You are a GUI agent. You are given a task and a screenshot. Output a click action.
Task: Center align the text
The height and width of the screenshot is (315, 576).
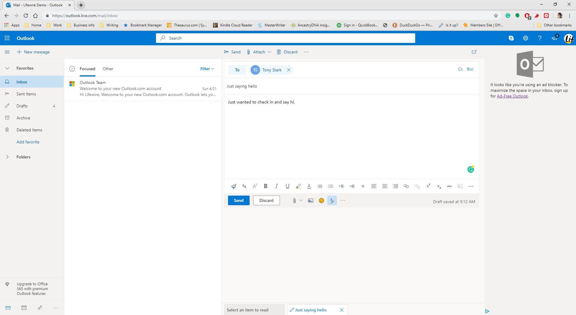(385, 186)
